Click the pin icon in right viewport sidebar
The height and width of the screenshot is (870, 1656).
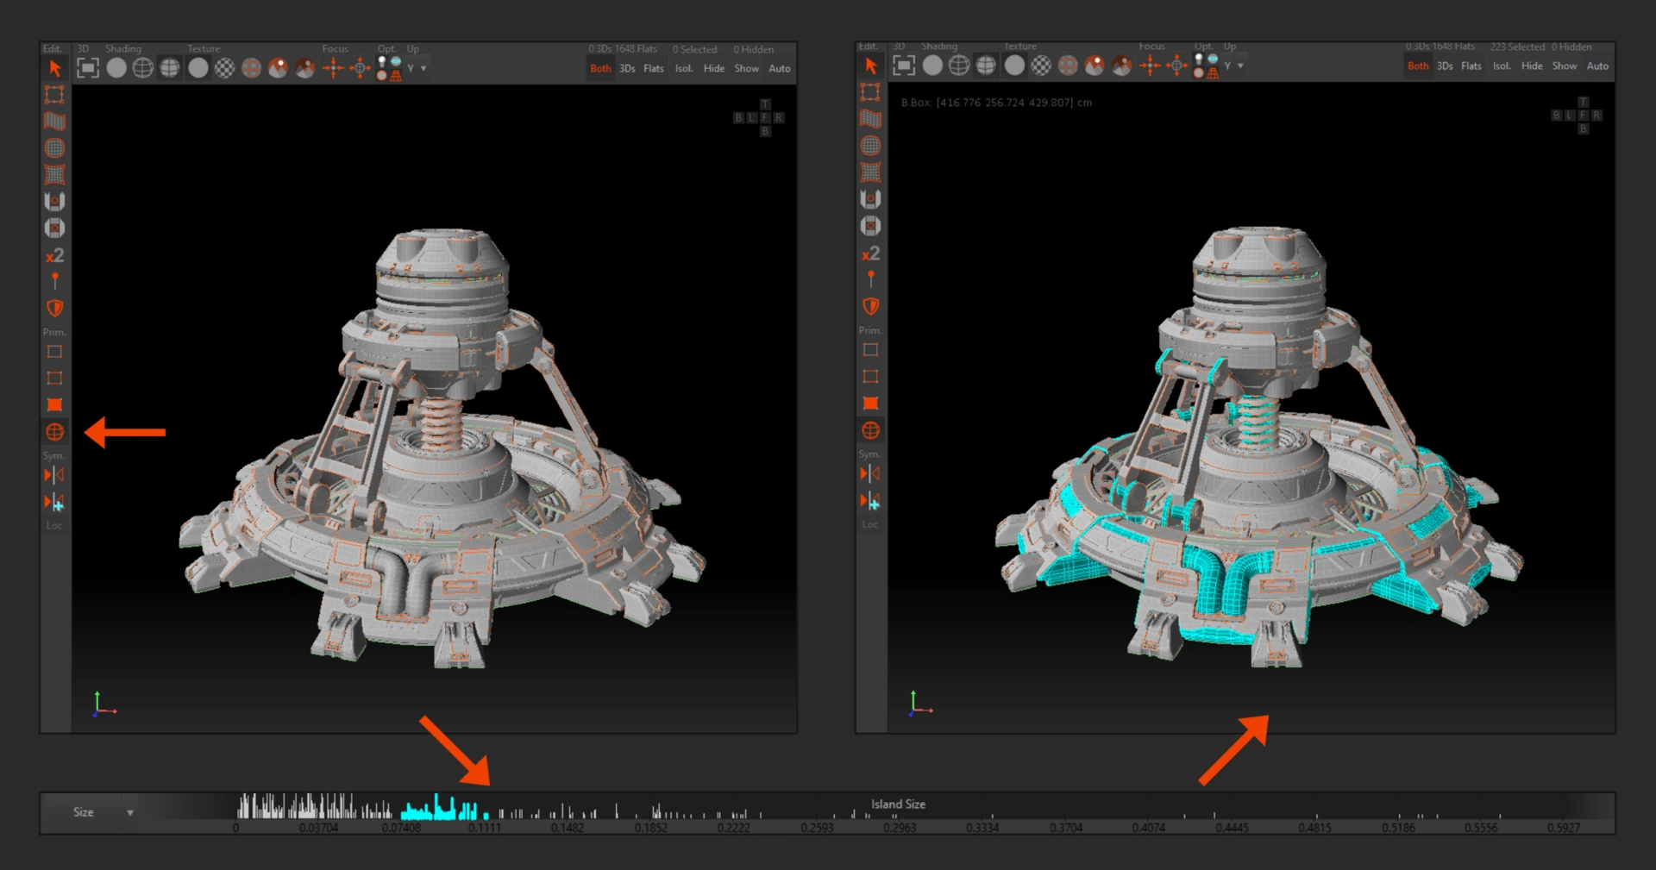pyautogui.click(x=870, y=279)
